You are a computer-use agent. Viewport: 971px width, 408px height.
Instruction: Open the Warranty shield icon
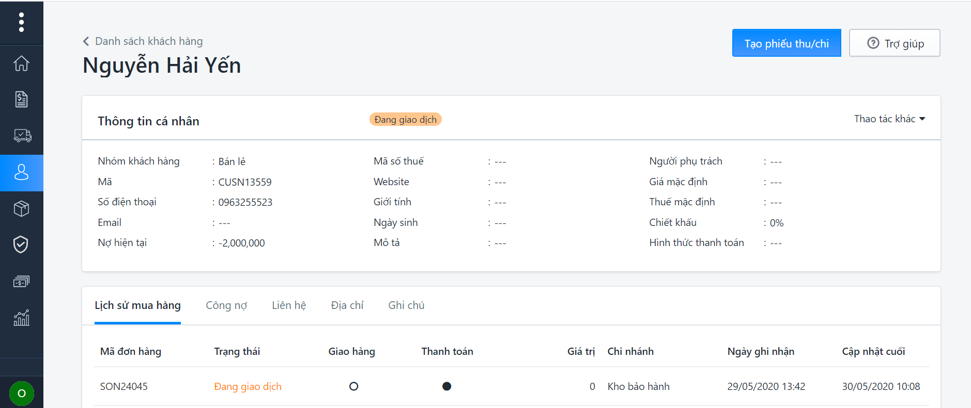[21, 244]
